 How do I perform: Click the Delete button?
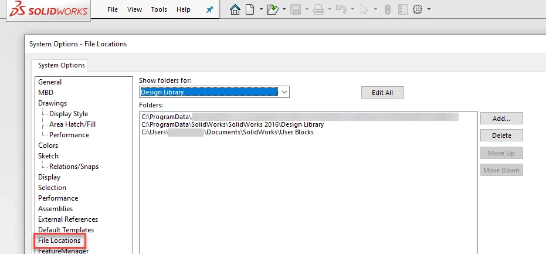501,136
